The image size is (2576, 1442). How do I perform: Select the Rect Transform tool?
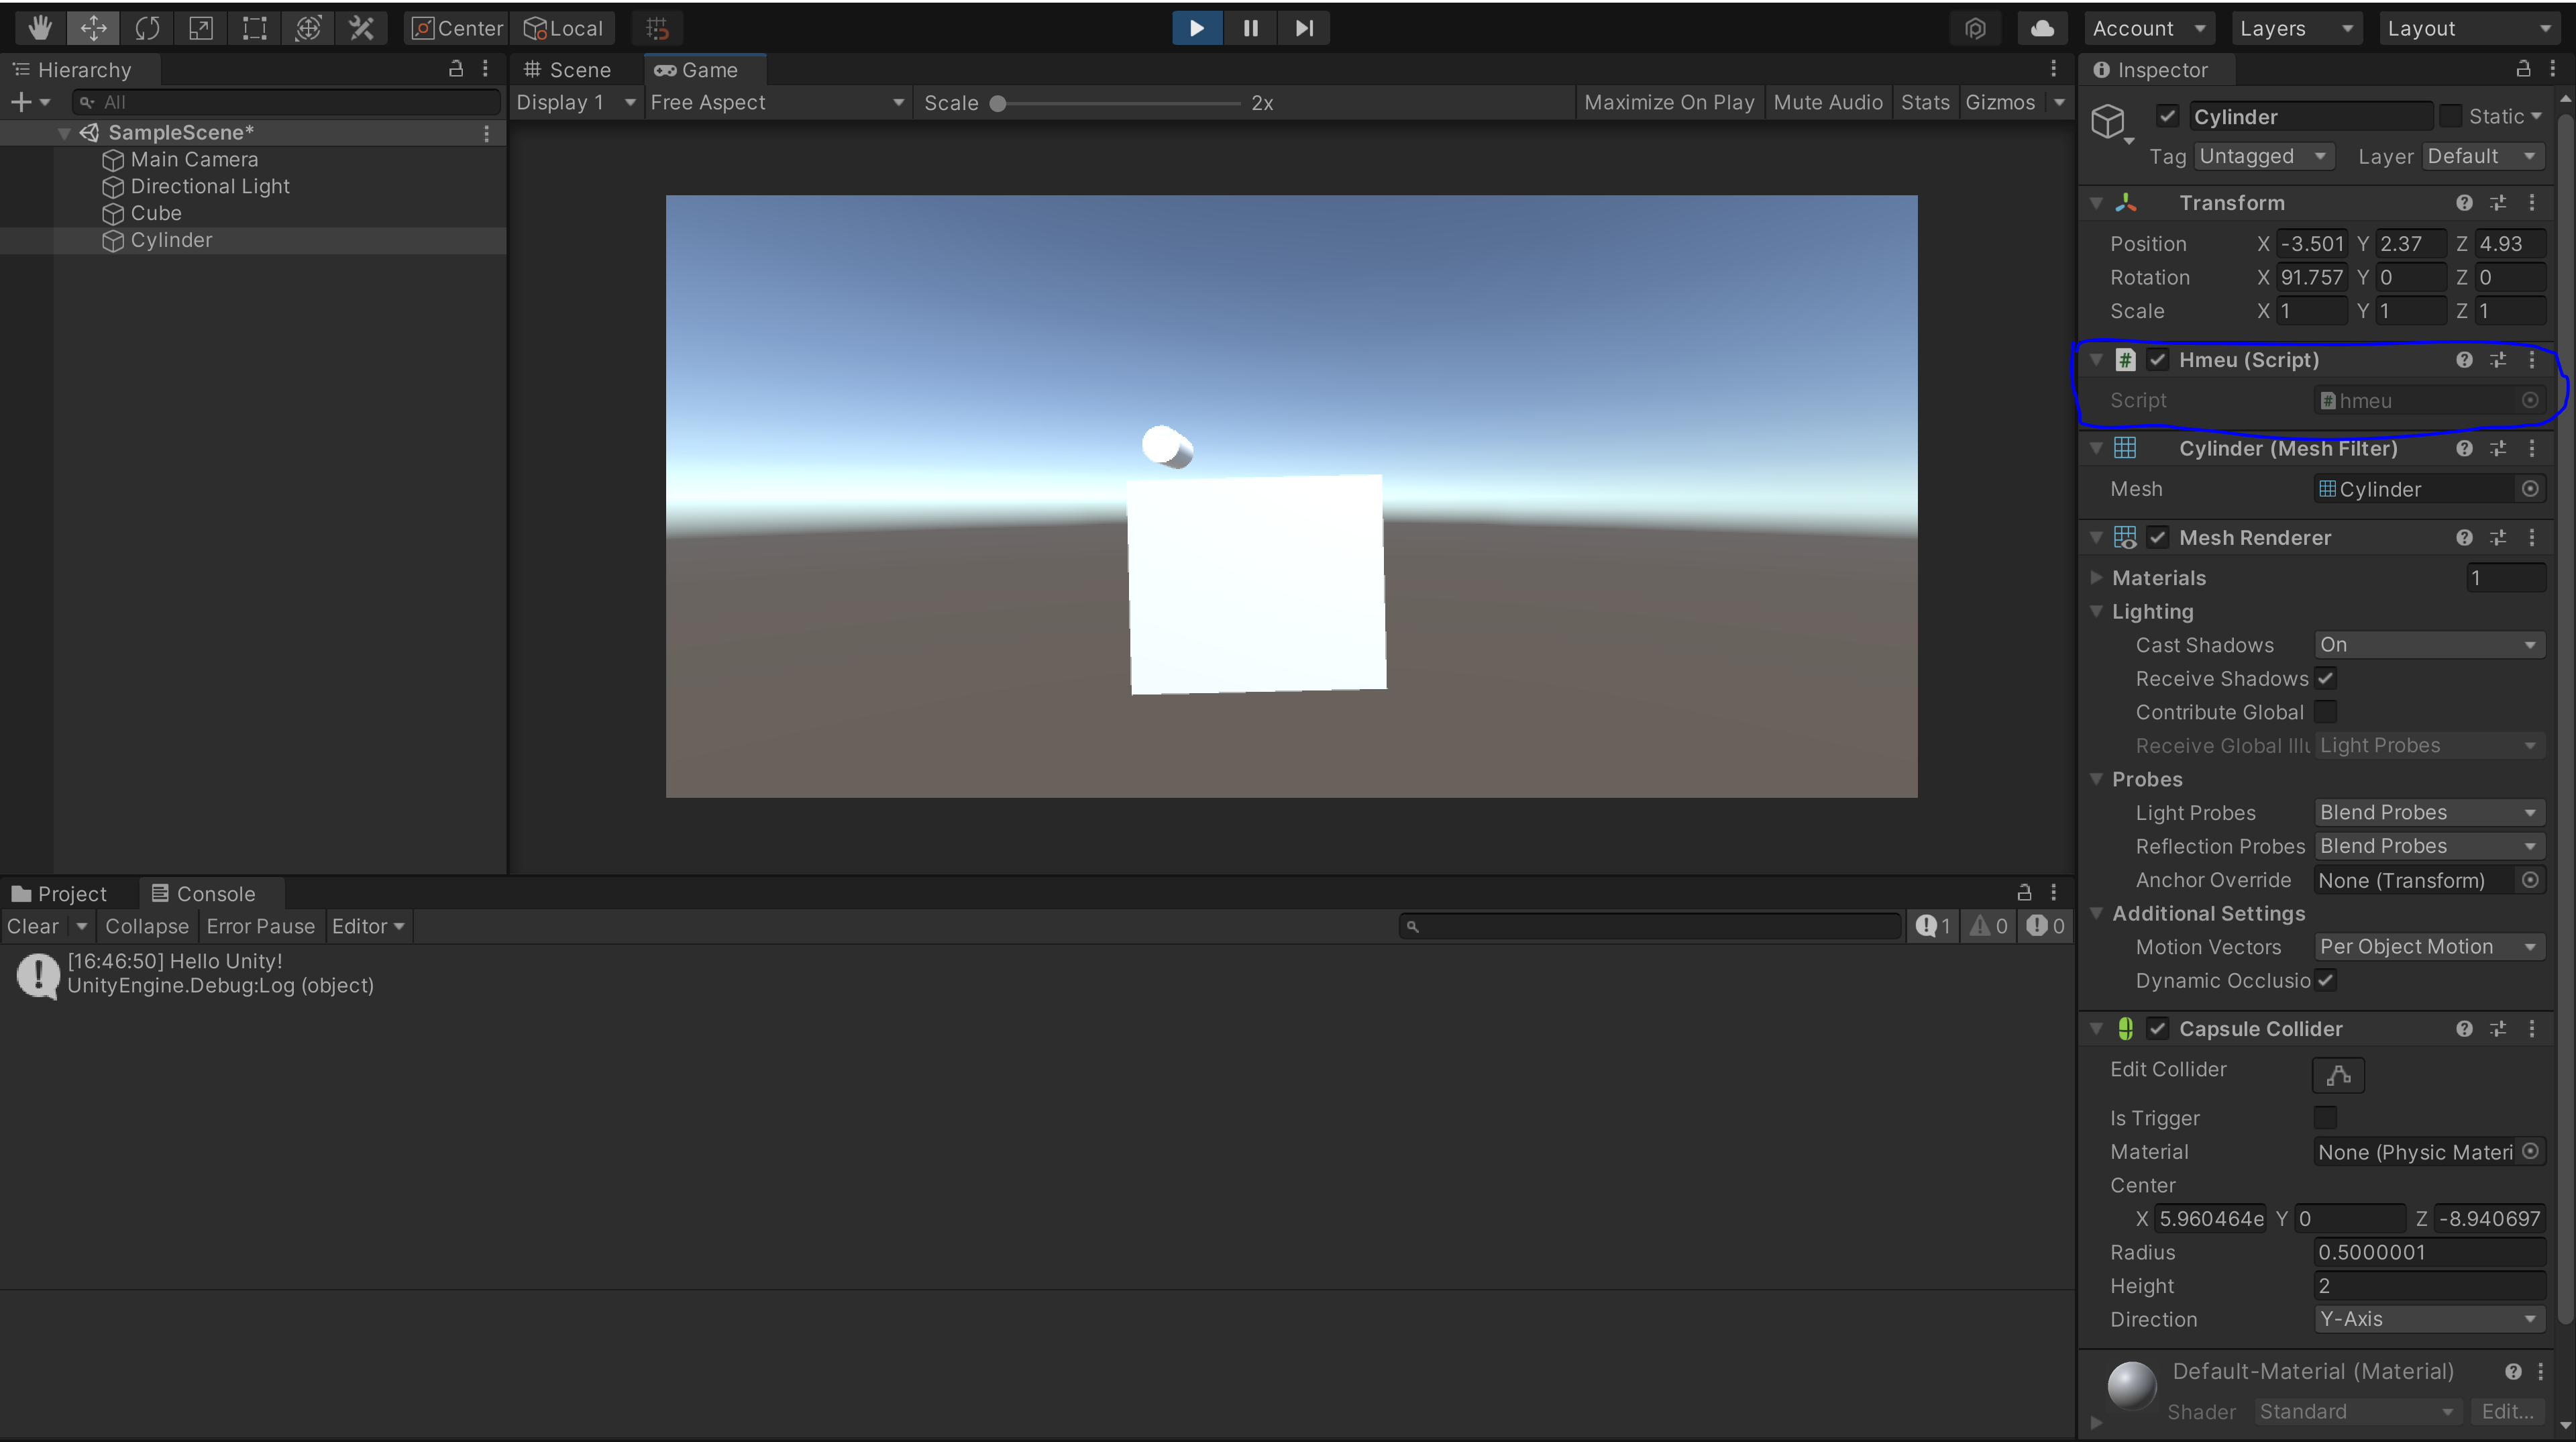coord(254,28)
